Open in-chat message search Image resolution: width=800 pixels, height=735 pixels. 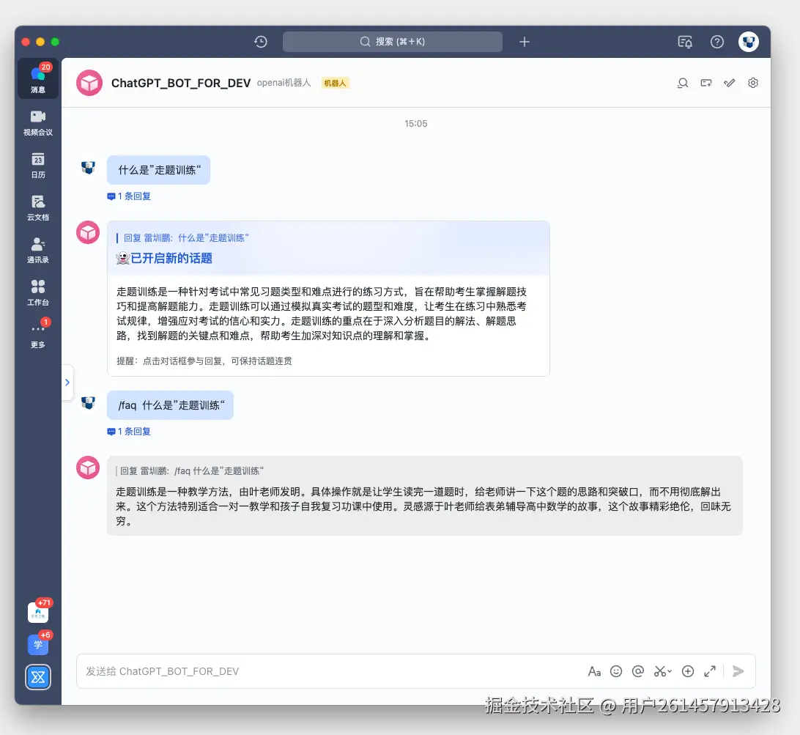click(682, 83)
